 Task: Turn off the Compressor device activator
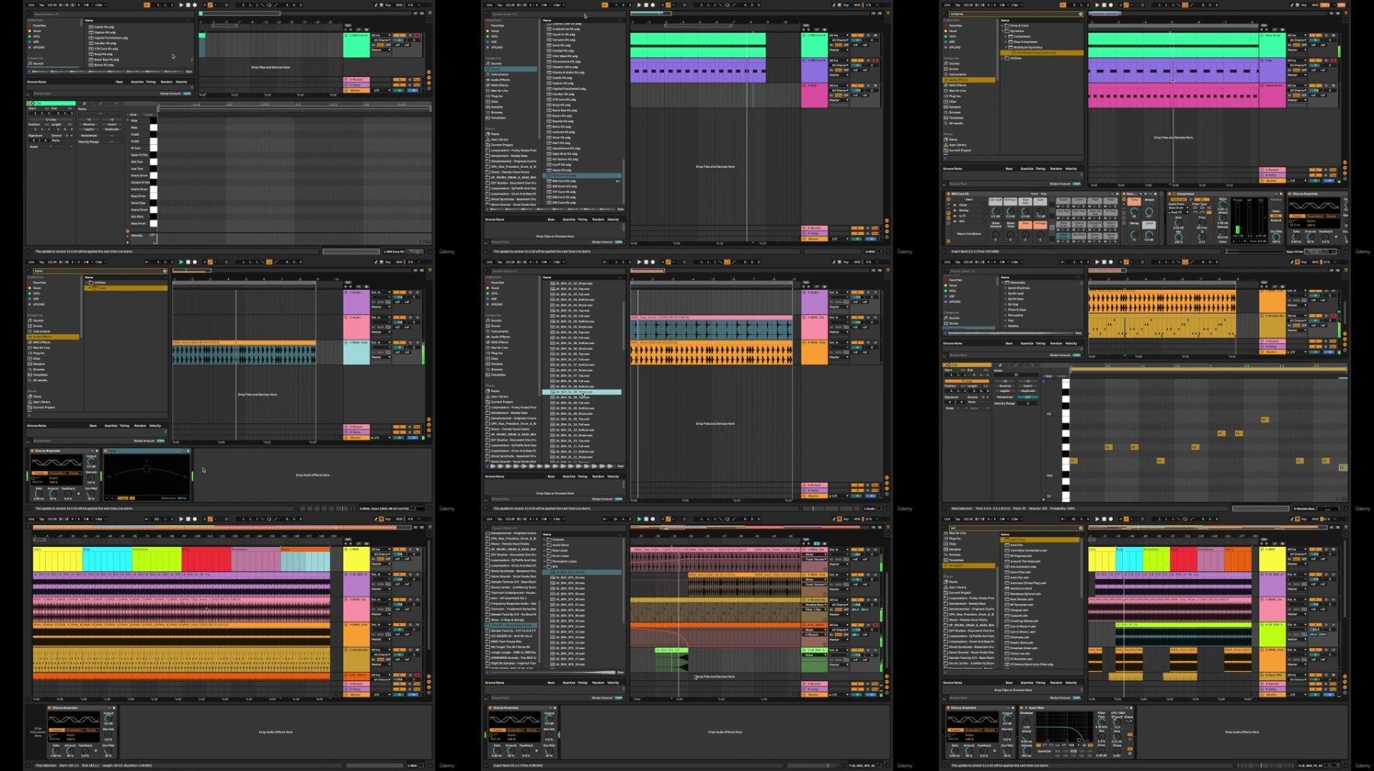(x=1169, y=194)
